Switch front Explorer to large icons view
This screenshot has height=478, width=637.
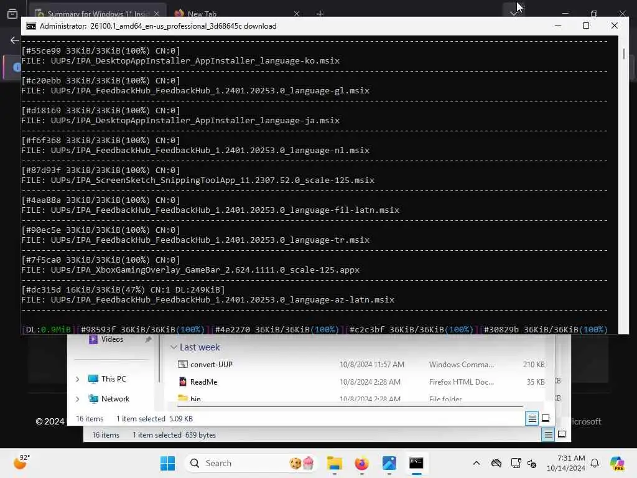tap(546, 418)
